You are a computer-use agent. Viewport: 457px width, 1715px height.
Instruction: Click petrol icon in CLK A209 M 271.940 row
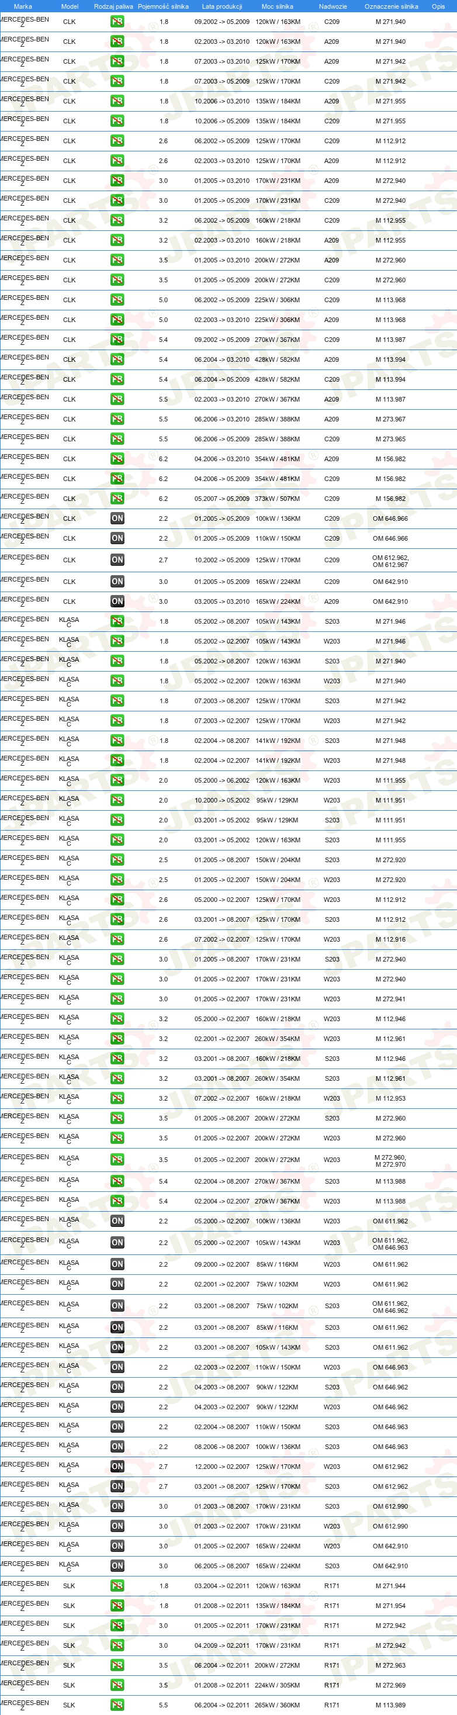117,42
